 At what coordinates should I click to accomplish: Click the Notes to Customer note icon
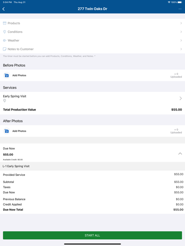(x=4, y=49)
